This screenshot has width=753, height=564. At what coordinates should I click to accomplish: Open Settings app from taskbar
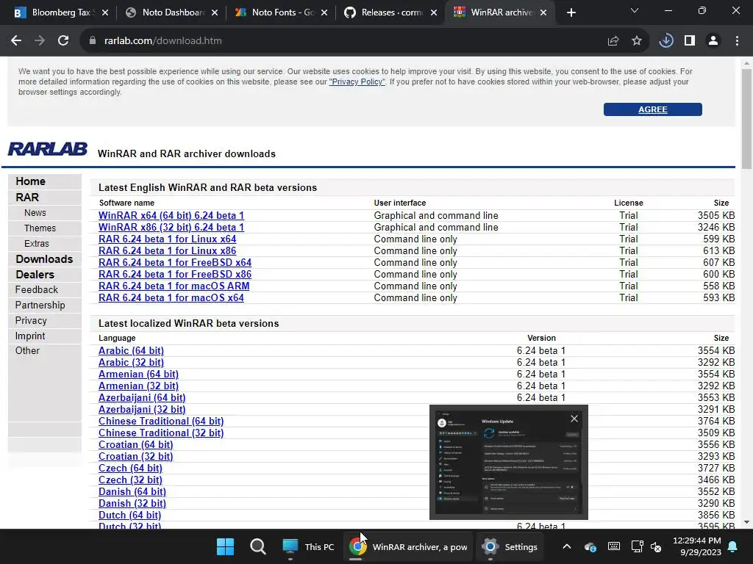pyautogui.click(x=510, y=546)
